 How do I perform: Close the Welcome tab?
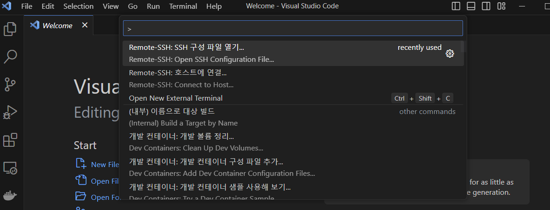click(85, 25)
